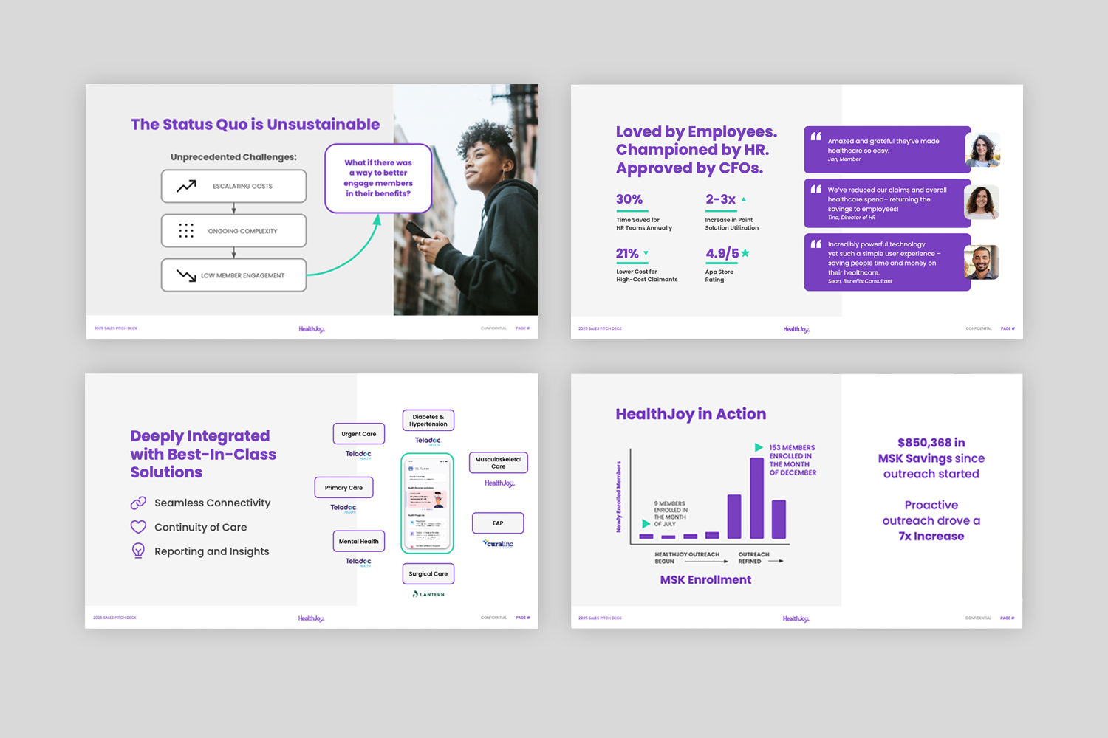1108x738 pixels.
Task: Click the Curalinc logo below the EAP box
Action: (498, 543)
